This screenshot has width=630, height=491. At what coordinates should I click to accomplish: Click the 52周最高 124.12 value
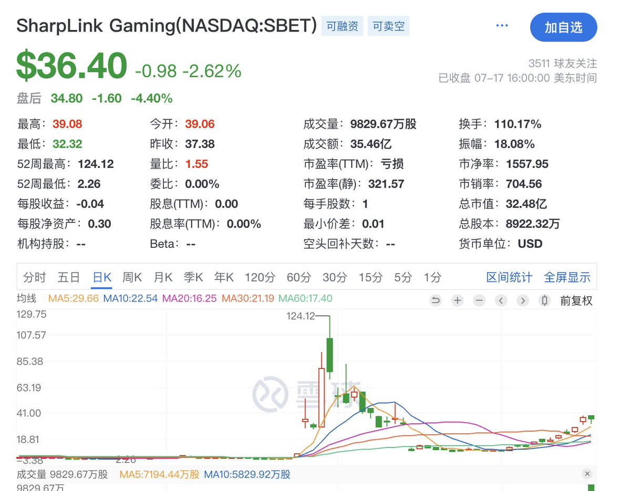point(96,164)
